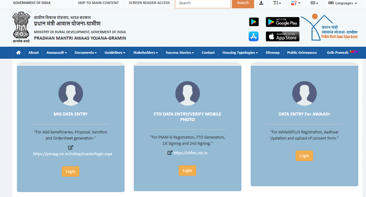Click the NEW badge next to Grih Pravesh
366x197 pixels.
(x=354, y=52)
